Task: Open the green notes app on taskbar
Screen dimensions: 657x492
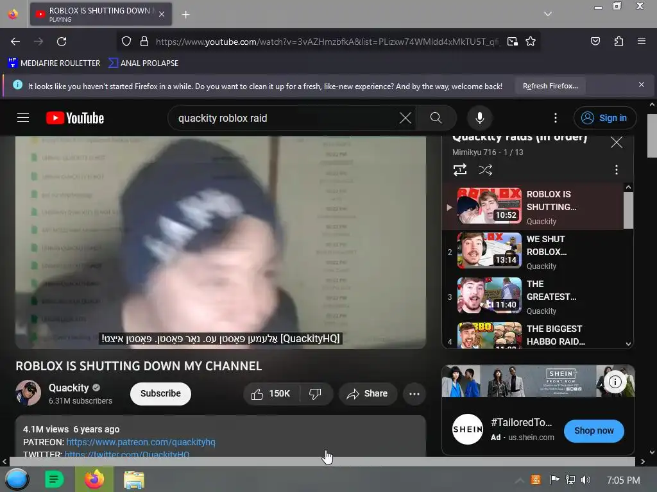Action: (54, 479)
